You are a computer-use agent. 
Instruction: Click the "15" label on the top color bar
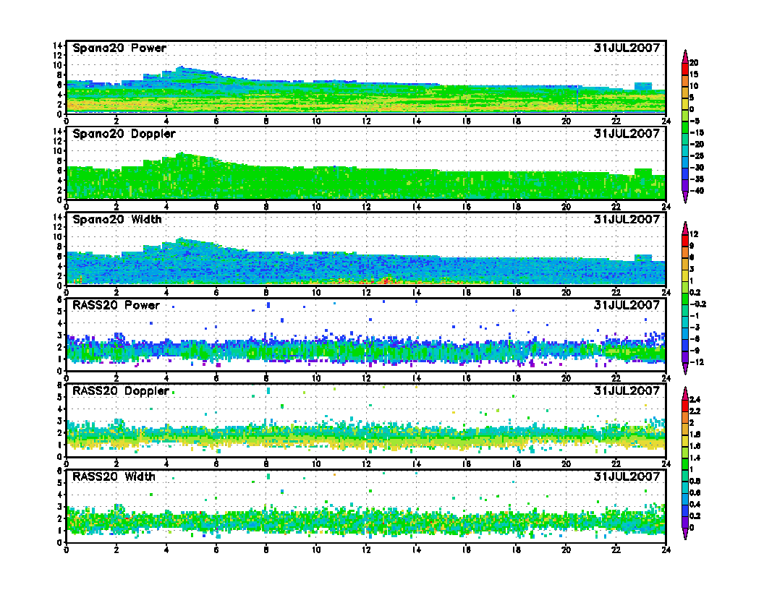click(x=694, y=74)
